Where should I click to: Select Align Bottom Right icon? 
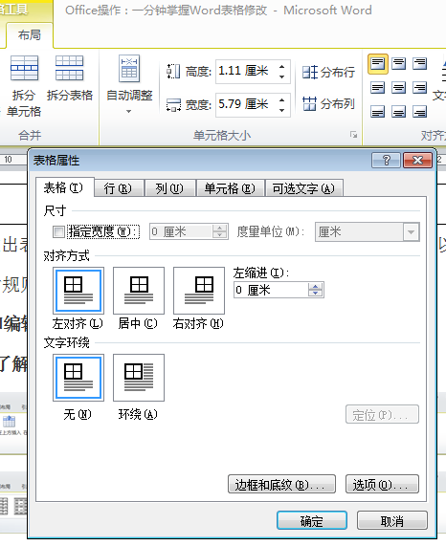click(x=419, y=112)
